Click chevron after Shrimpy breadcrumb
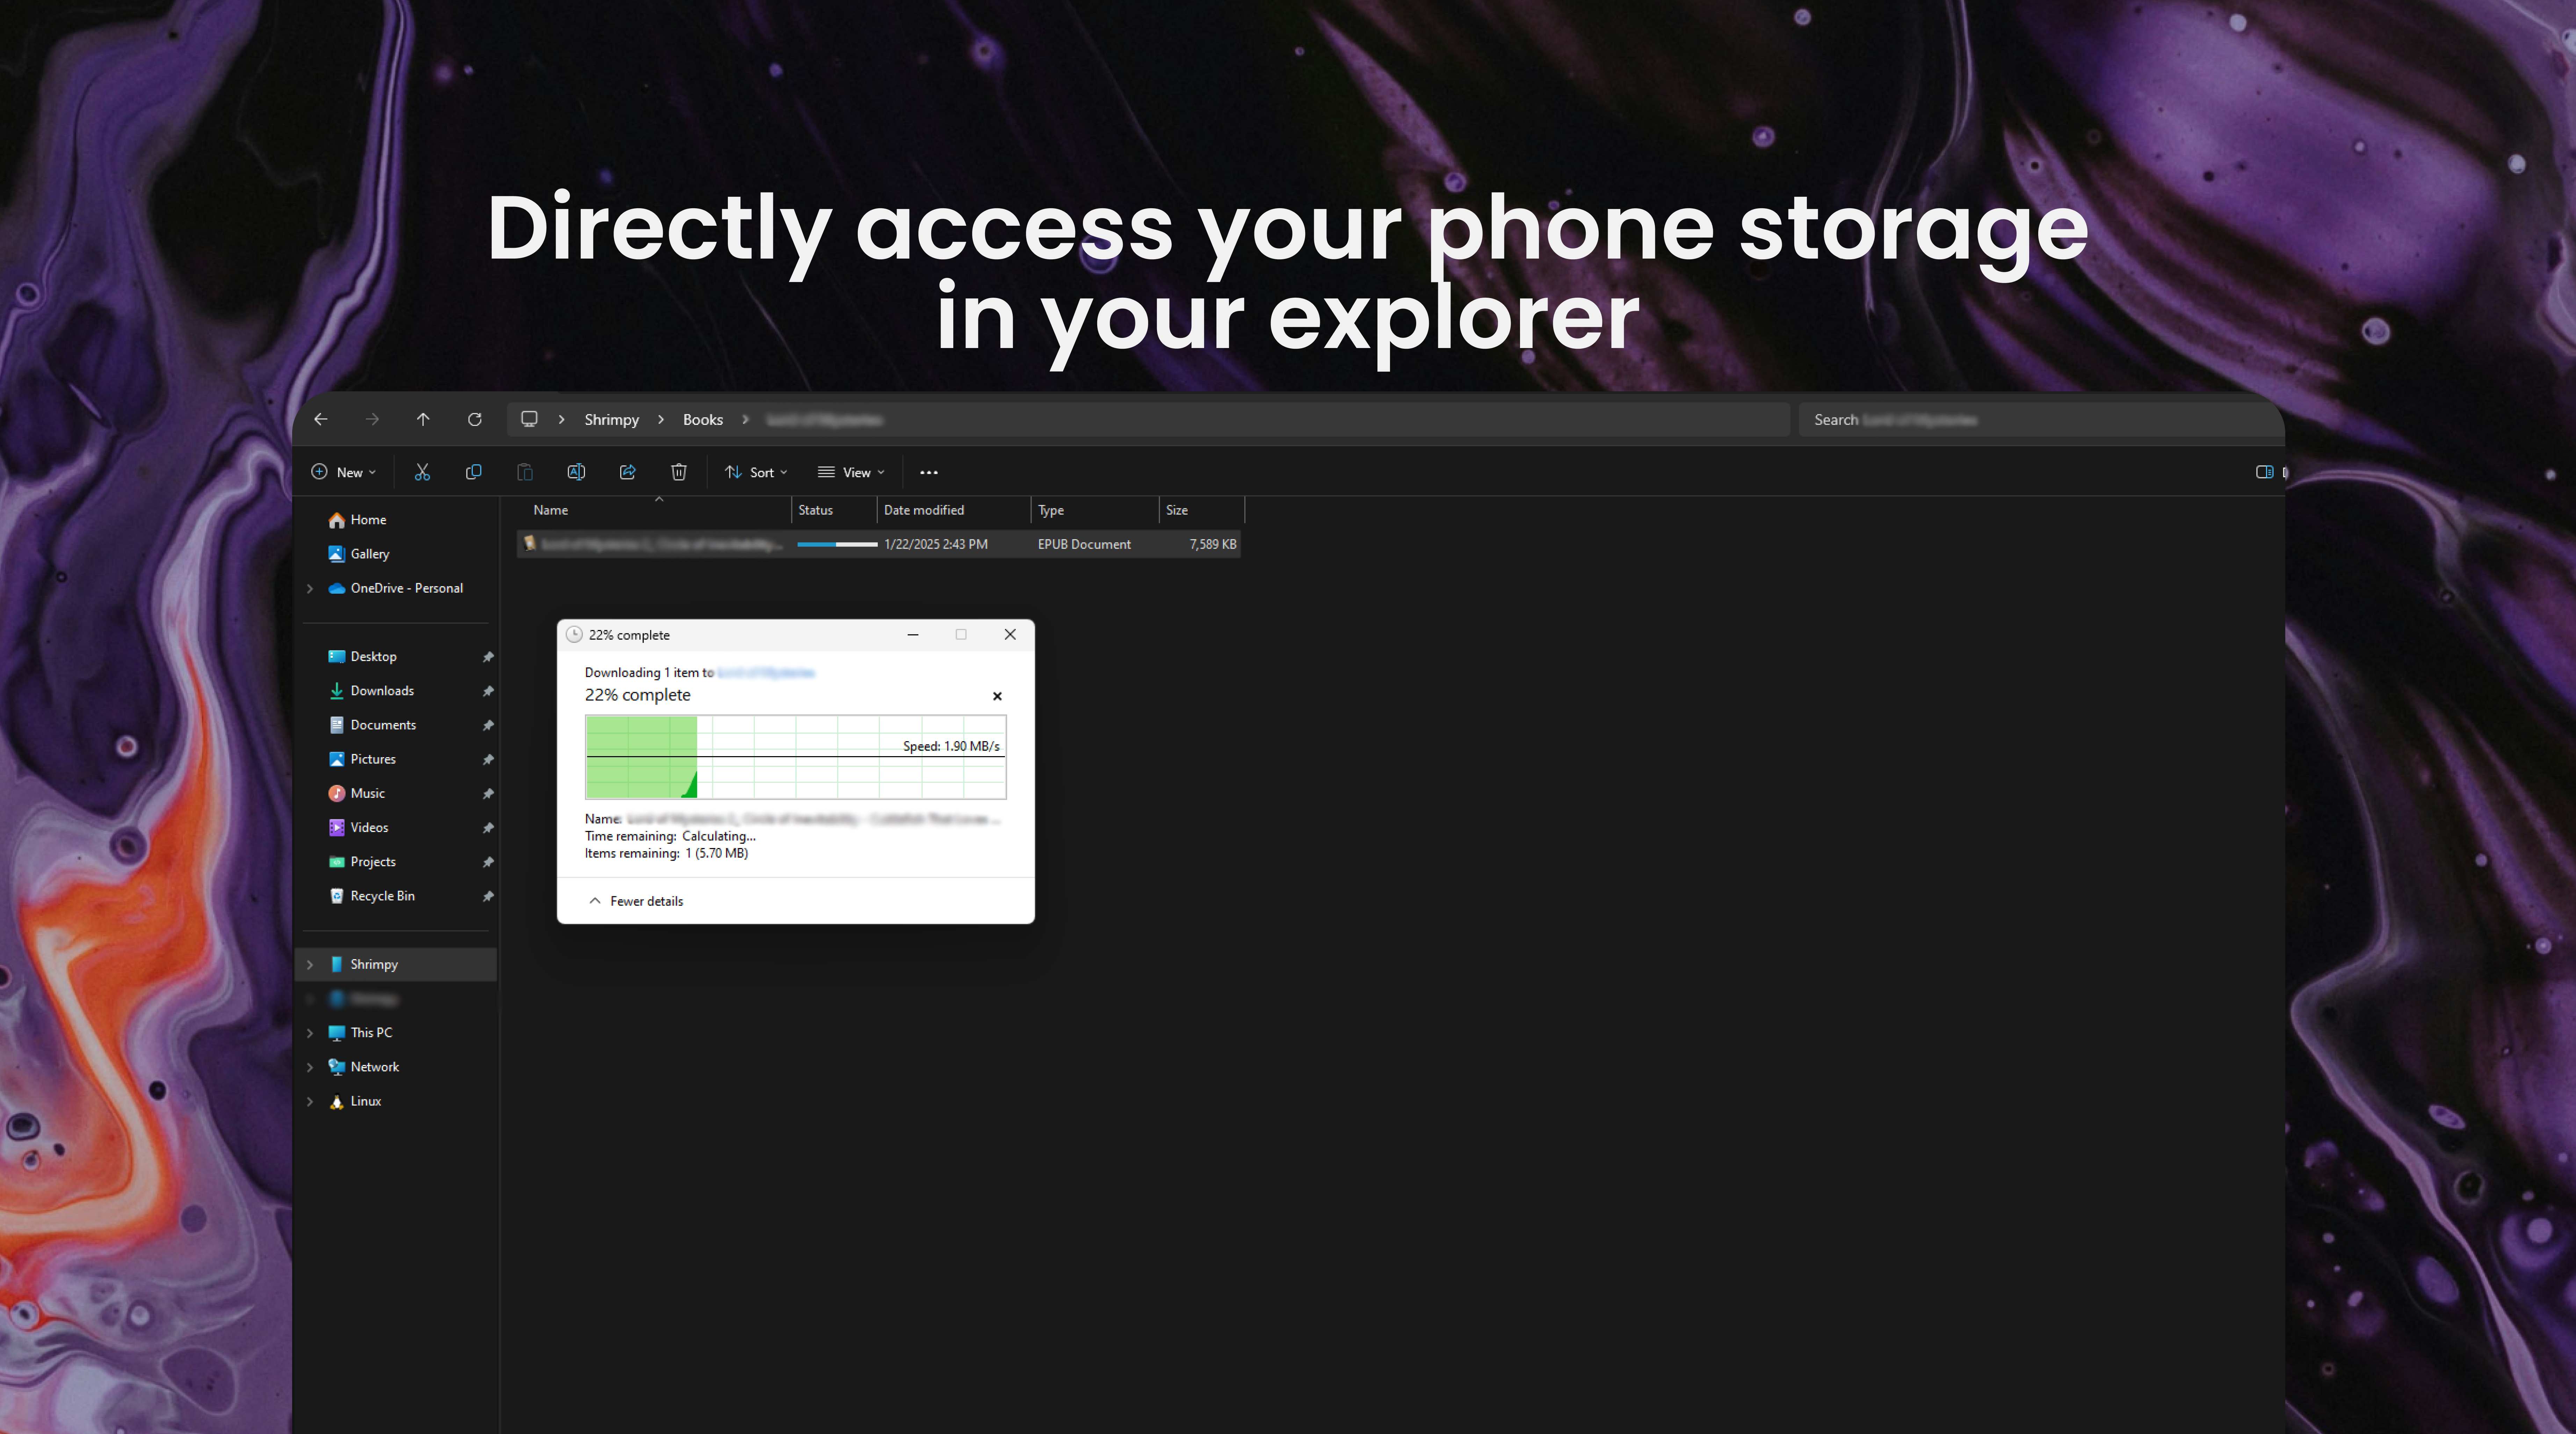The width and height of the screenshot is (2576, 1434). pos(661,420)
